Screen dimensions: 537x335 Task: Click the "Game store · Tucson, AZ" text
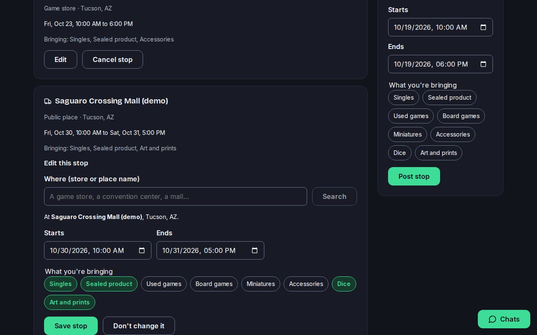click(x=78, y=8)
